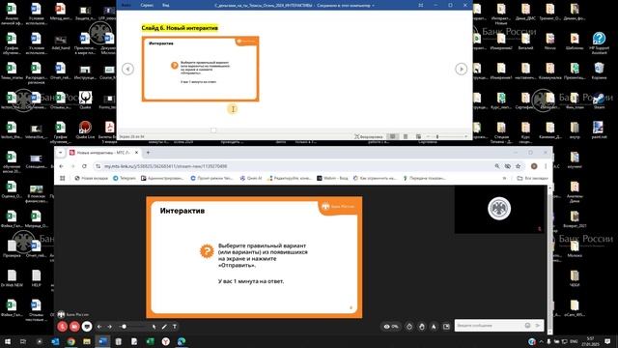This screenshot has width=618, height=348.
Task: Click the presenter video thumbnail
Action: pyautogui.click(x=499, y=210)
